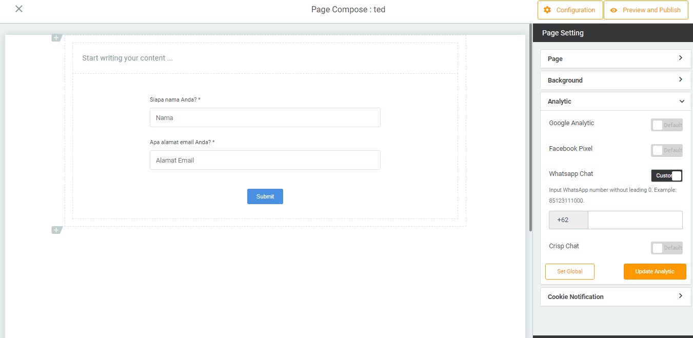Click the 'Apa alamat email Anda?' label
The height and width of the screenshot is (338, 693).
point(182,142)
